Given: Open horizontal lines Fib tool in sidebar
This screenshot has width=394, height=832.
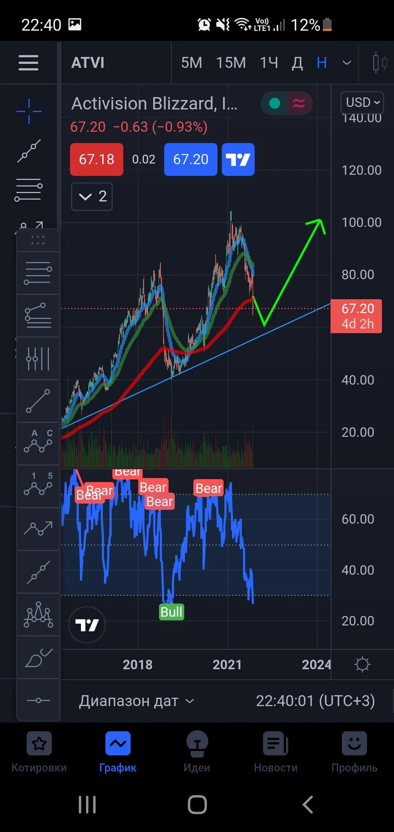Looking at the screenshot, I should pos(29,190).
